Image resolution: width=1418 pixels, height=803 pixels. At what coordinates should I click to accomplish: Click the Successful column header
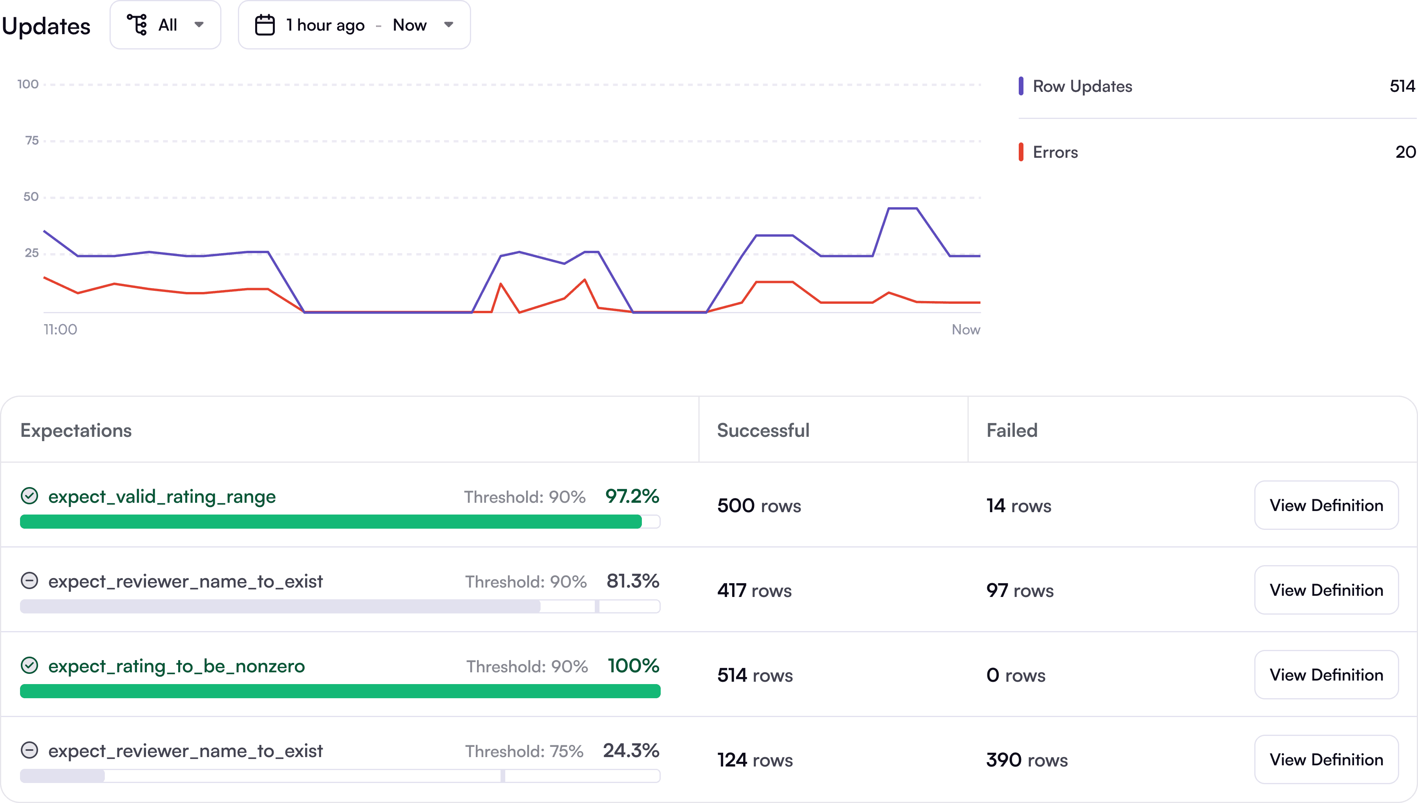[763, 430]
